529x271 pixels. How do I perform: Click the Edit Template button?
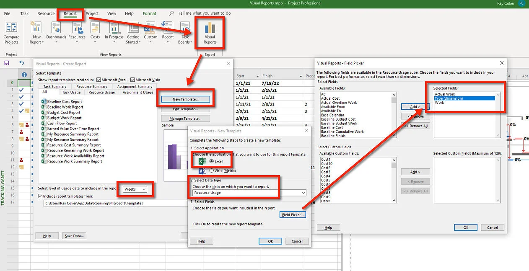coord(186,109)
